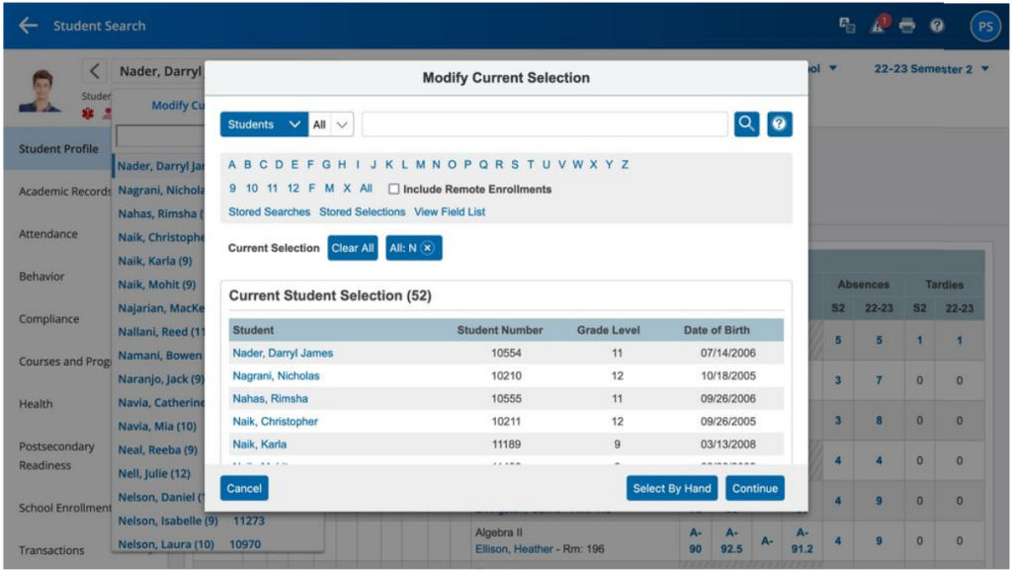Click the printer icon in header
The width and height of the screenshot is (1012, 571).
906,26
